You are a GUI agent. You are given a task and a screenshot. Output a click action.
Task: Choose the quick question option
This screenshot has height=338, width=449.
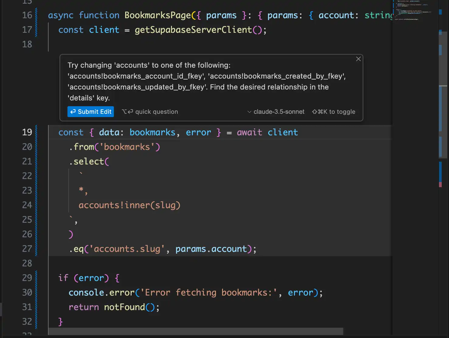coord(150,112)
